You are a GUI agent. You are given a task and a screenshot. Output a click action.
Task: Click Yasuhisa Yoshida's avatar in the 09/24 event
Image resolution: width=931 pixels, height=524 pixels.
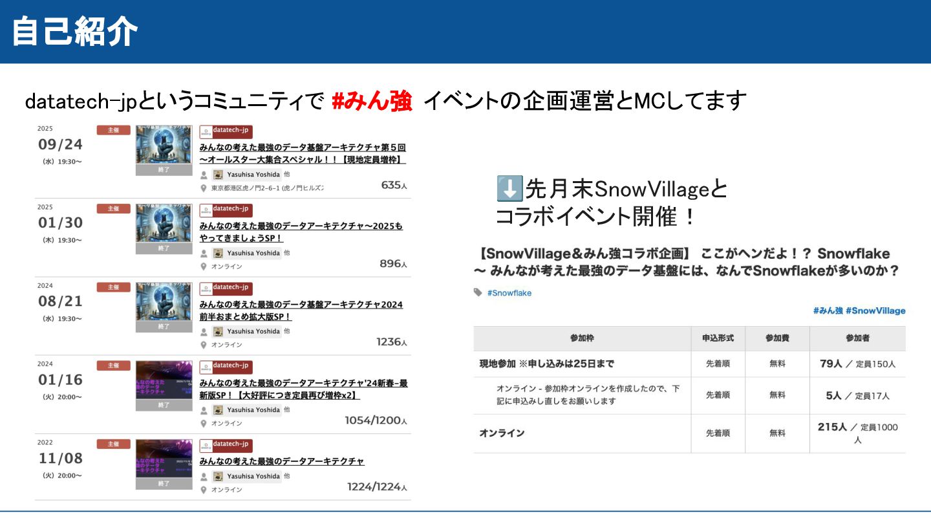[219, 175]
